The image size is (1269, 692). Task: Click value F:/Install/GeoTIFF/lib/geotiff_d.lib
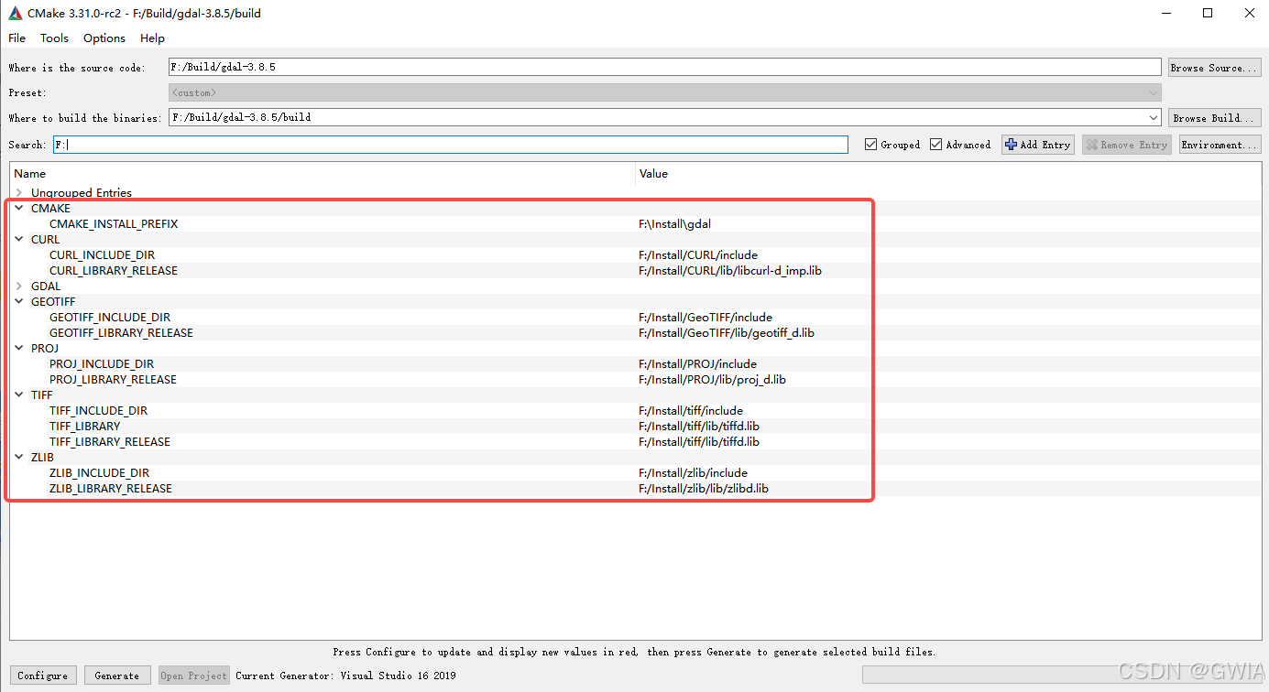(727, 333)
